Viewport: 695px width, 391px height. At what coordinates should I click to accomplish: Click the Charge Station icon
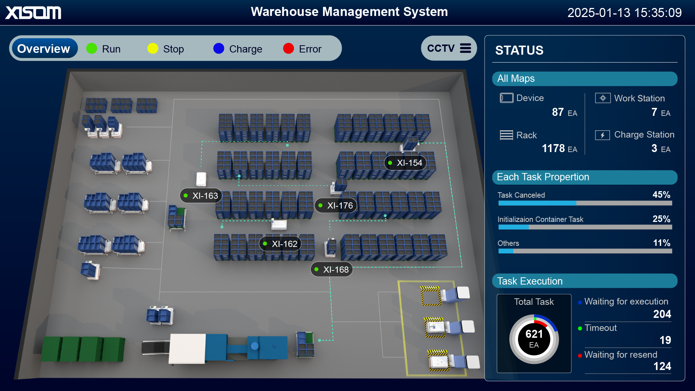[x=603, y=135]
